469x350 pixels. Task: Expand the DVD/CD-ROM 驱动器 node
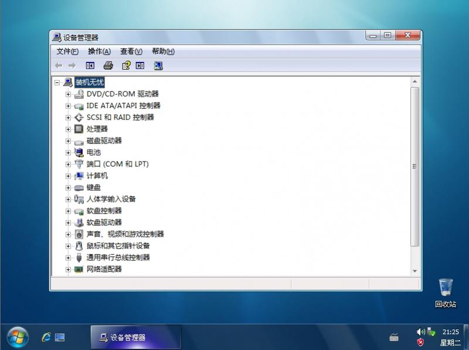tap(68, 94)
